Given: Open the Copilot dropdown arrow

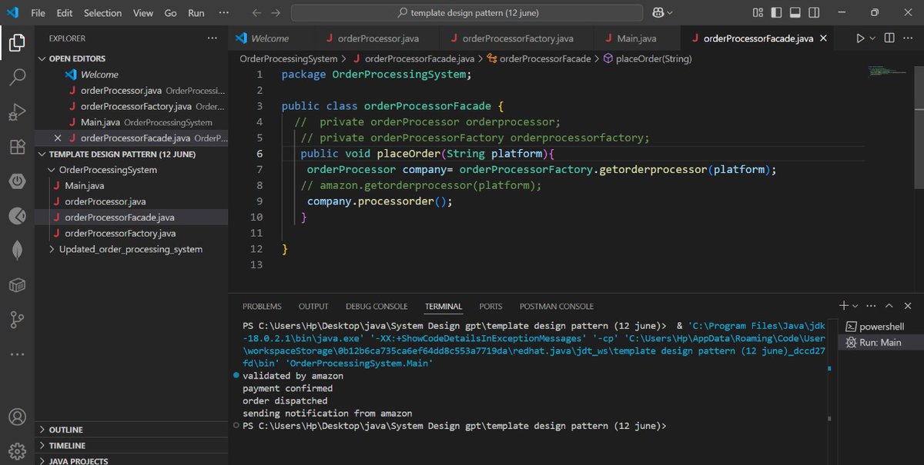Looking at the screenshot, I should coord(670,13).
